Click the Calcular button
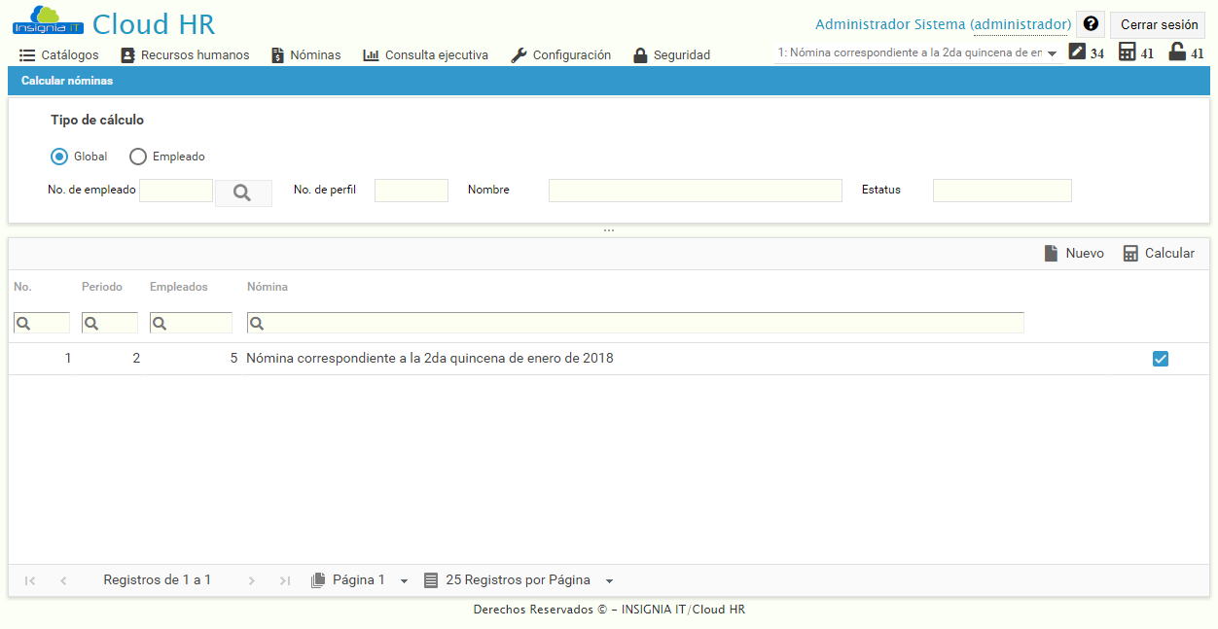1218x629 pixels. [1159, 253]
